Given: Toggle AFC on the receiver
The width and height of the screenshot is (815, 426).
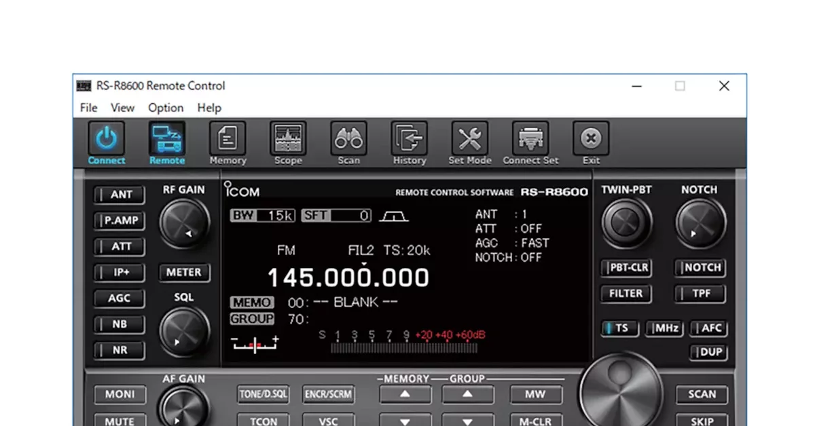Looking at the screenshot, I should point(709,328).
